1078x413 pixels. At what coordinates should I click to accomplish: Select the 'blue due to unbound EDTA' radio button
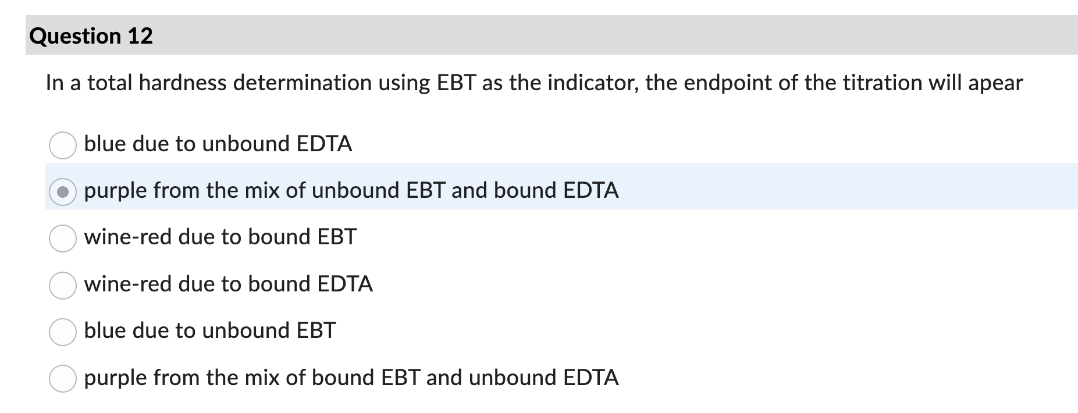click(x=63, y=144)
